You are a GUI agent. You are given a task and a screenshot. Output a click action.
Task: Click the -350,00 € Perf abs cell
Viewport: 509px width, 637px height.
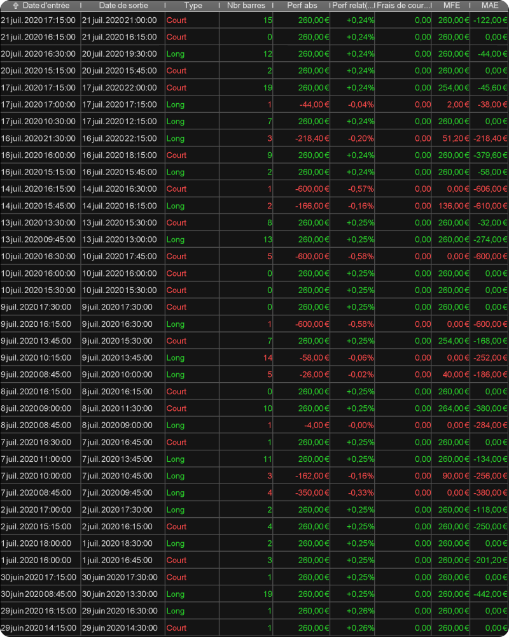click(311, 492)
